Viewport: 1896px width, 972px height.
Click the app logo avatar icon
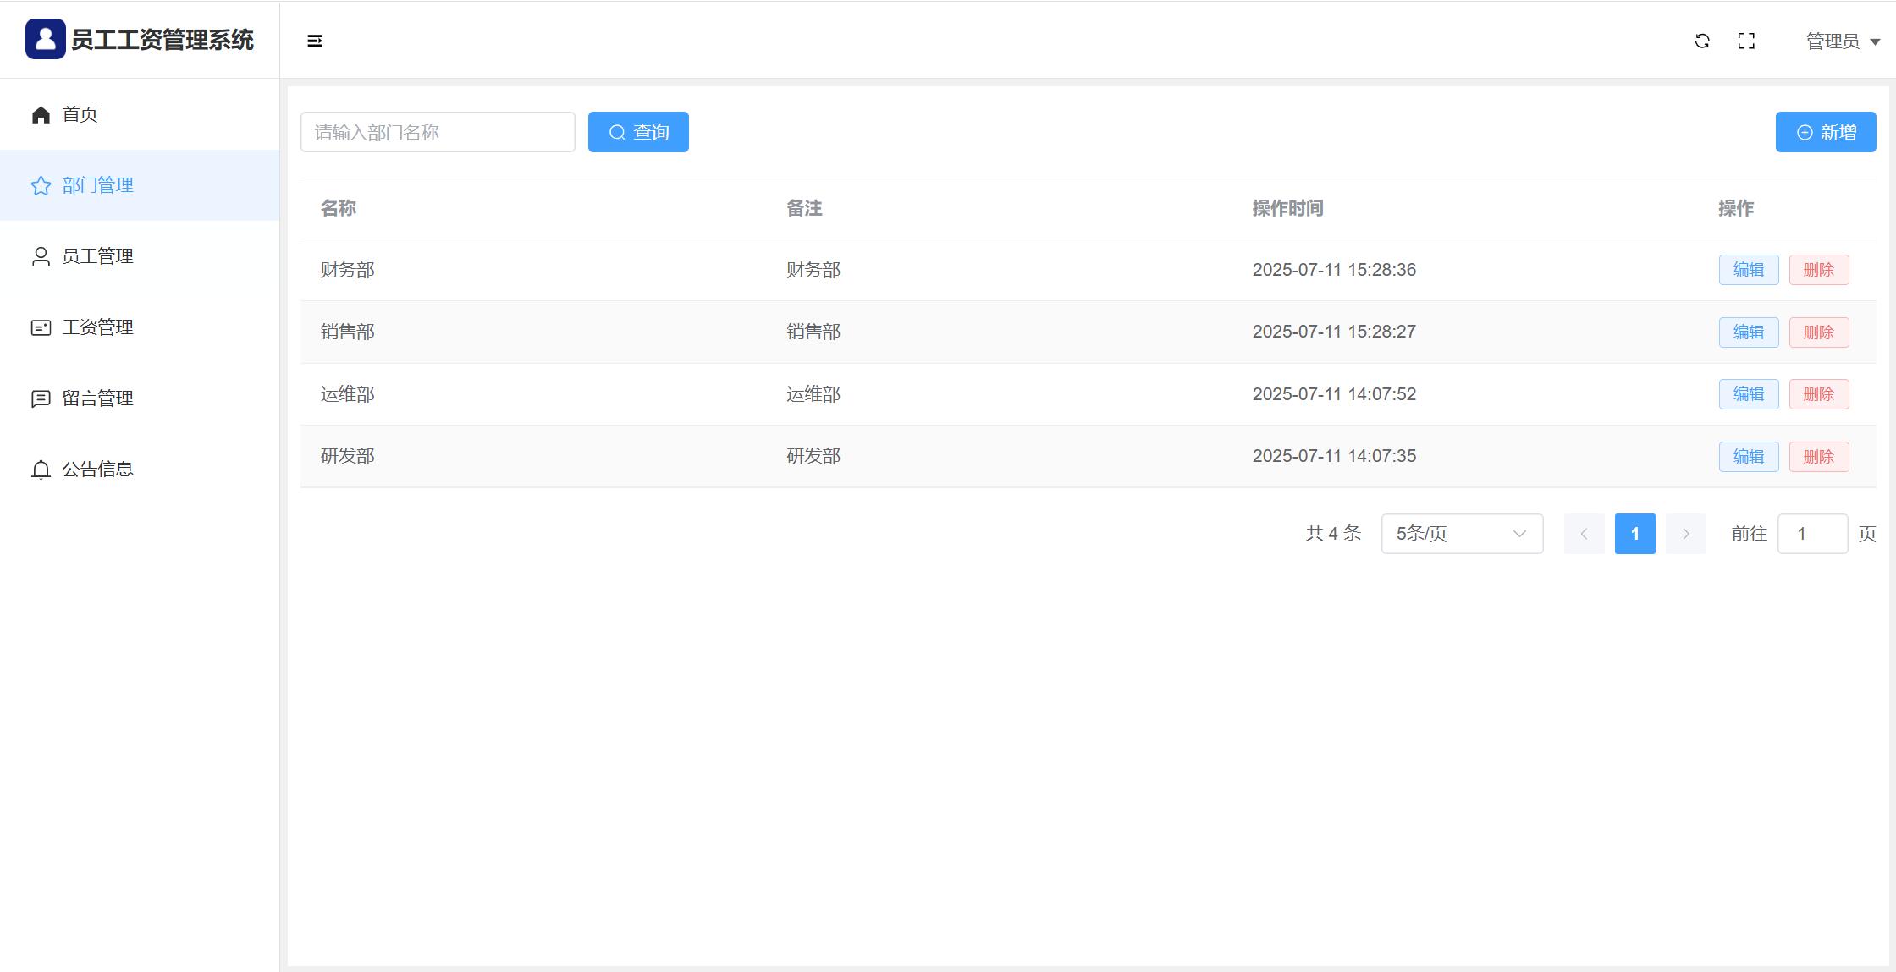(x=46, y=39)
